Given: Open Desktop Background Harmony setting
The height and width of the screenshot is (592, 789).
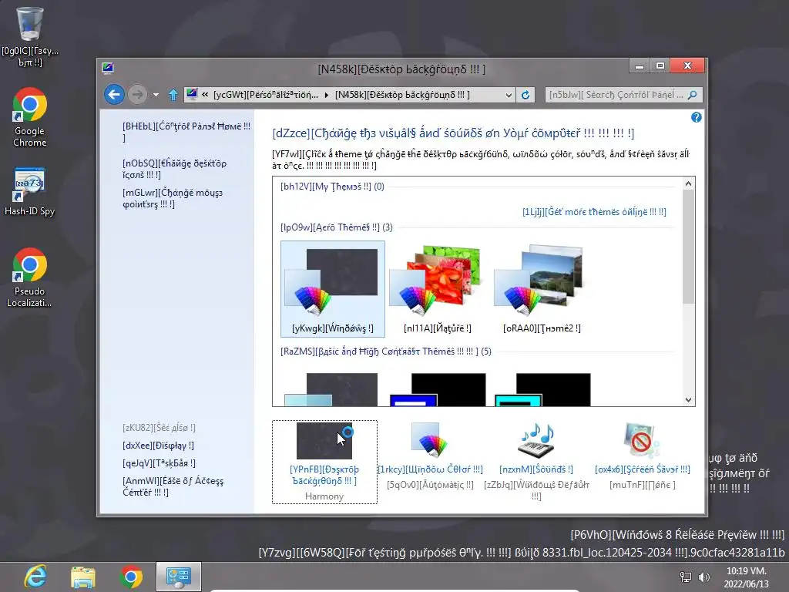Looking at the screenshot, I should pos(324,462).
